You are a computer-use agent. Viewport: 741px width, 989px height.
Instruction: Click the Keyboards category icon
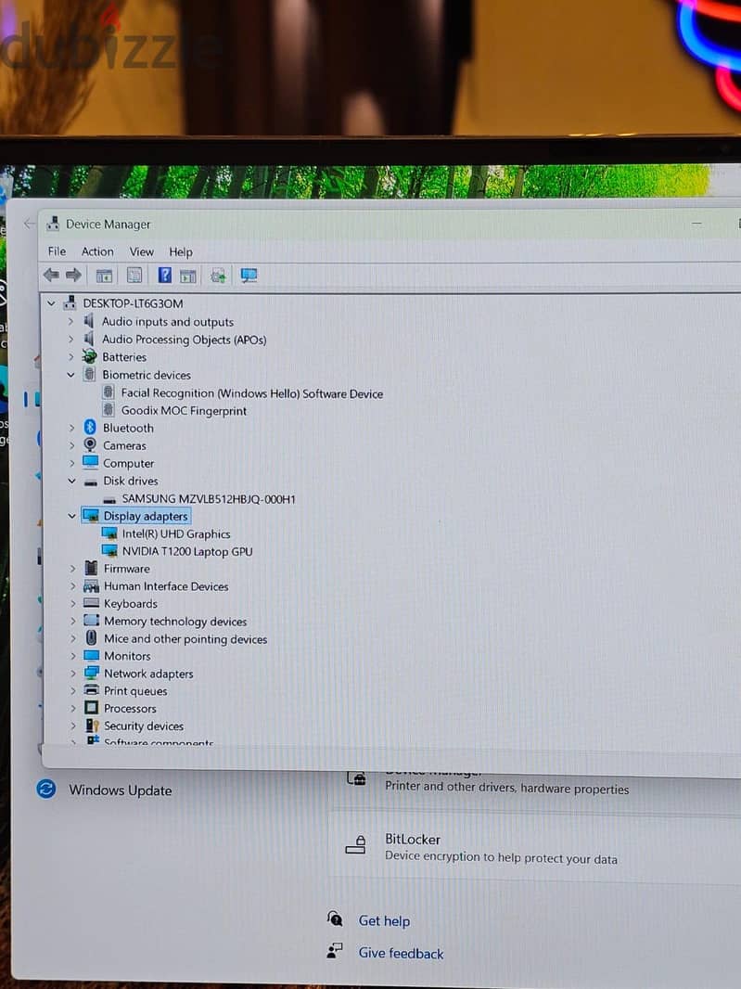pos(92,603)
